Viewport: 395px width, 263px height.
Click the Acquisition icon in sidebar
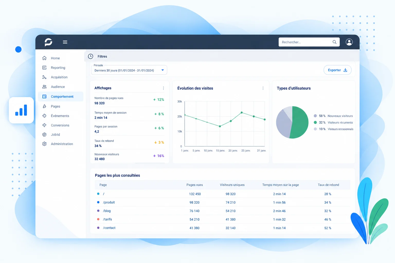click(44, 77)
